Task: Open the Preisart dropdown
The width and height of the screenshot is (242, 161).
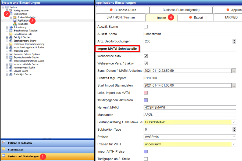Action: [234, 137]
